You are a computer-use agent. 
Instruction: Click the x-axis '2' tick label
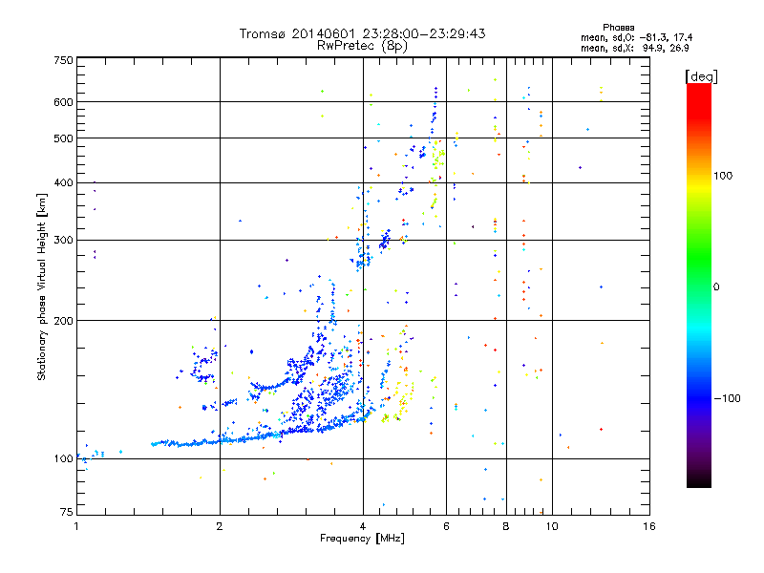220,526
